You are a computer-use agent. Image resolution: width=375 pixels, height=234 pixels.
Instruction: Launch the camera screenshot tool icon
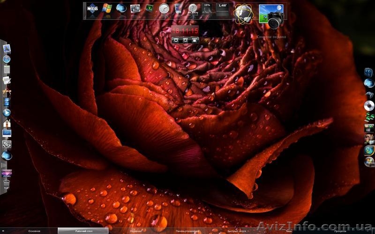(x=271, y=16)
